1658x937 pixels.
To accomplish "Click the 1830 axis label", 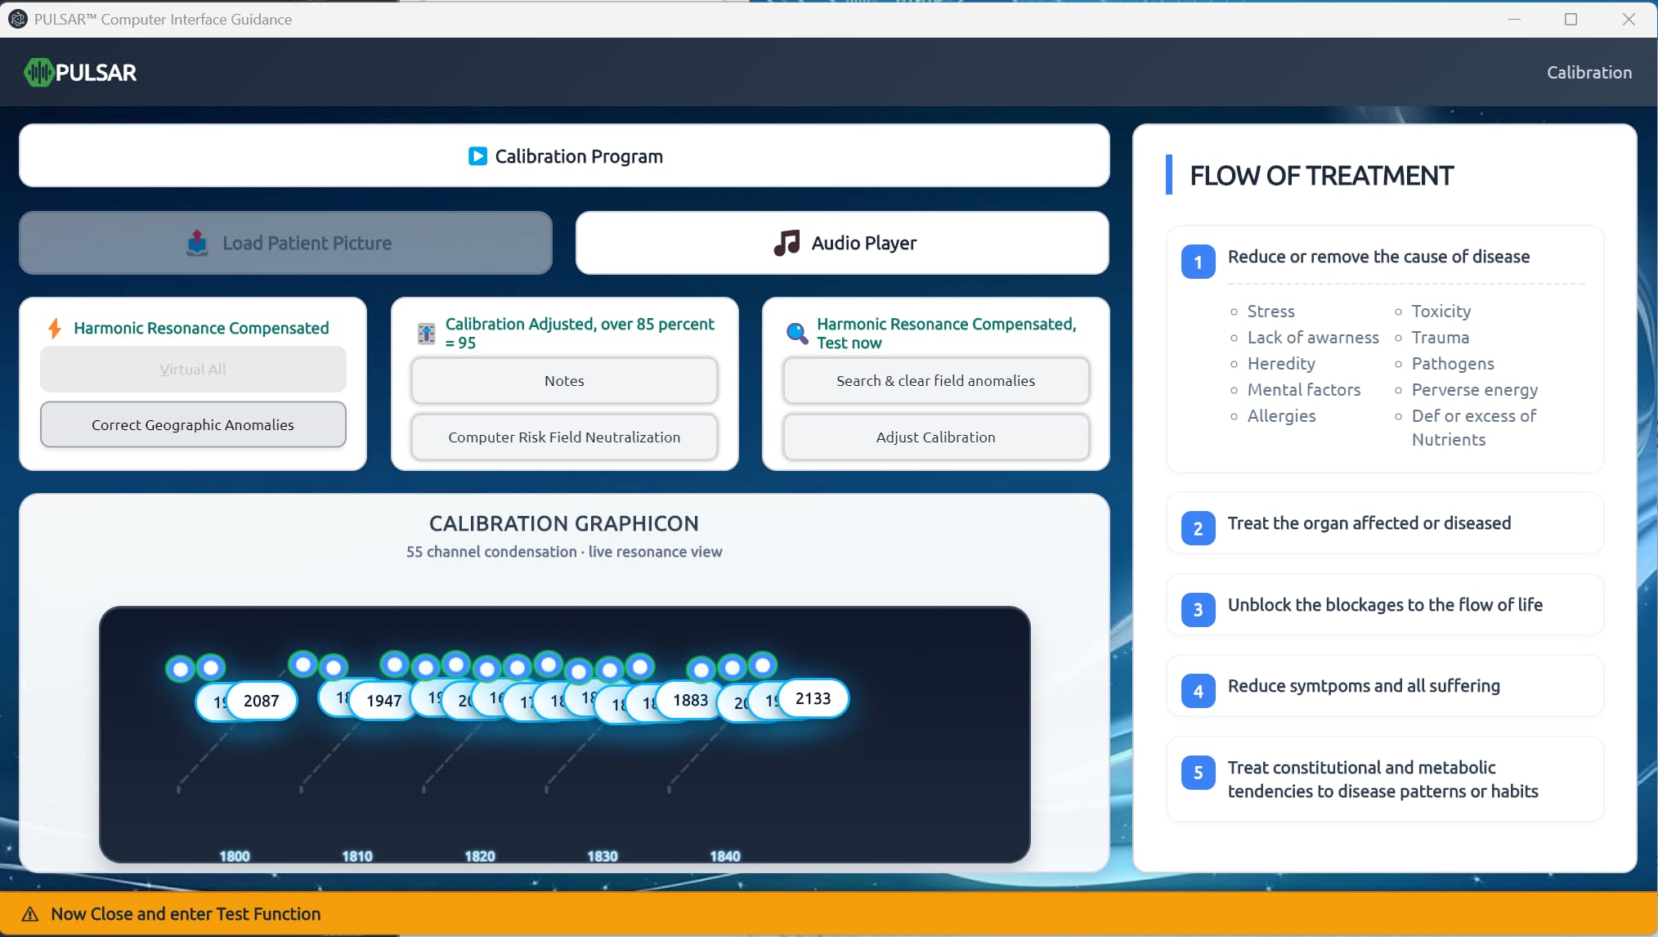I will tap(603, 856).
